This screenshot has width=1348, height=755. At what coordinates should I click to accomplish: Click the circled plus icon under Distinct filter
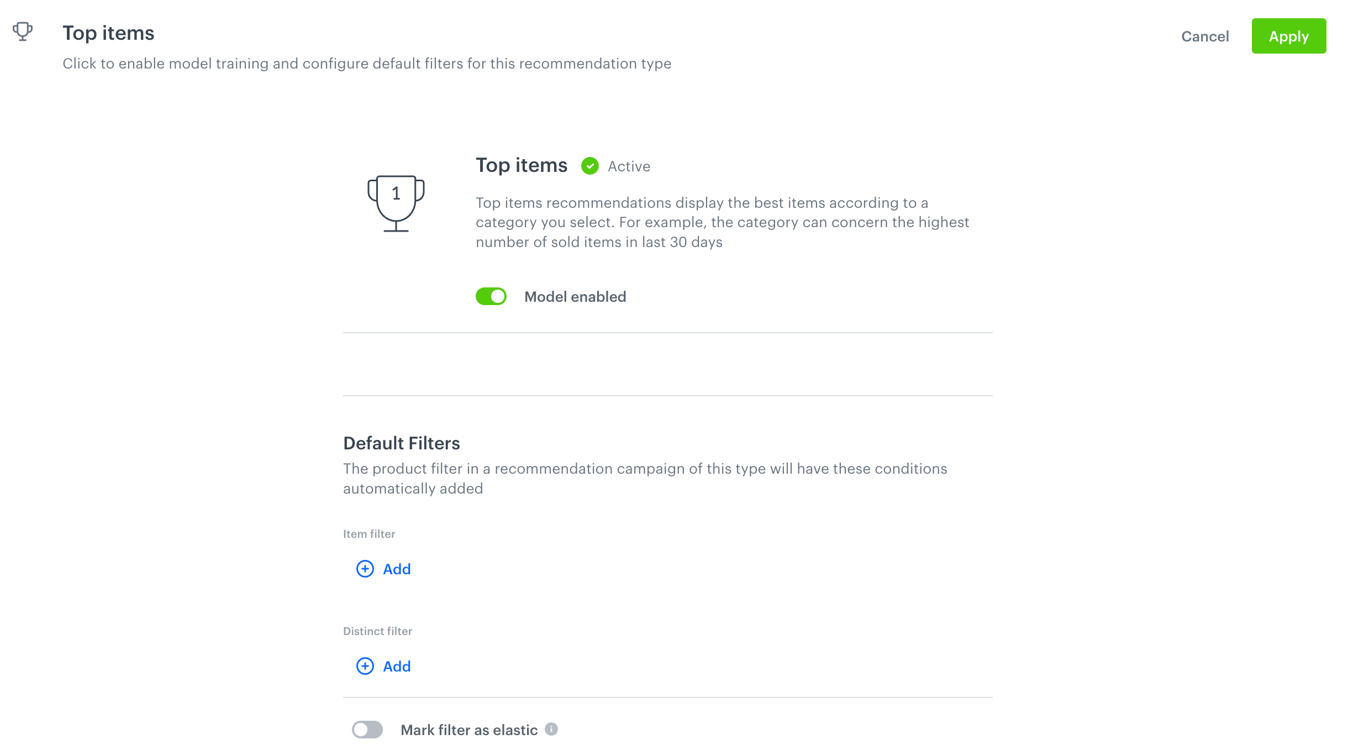[x=365, y=666]
